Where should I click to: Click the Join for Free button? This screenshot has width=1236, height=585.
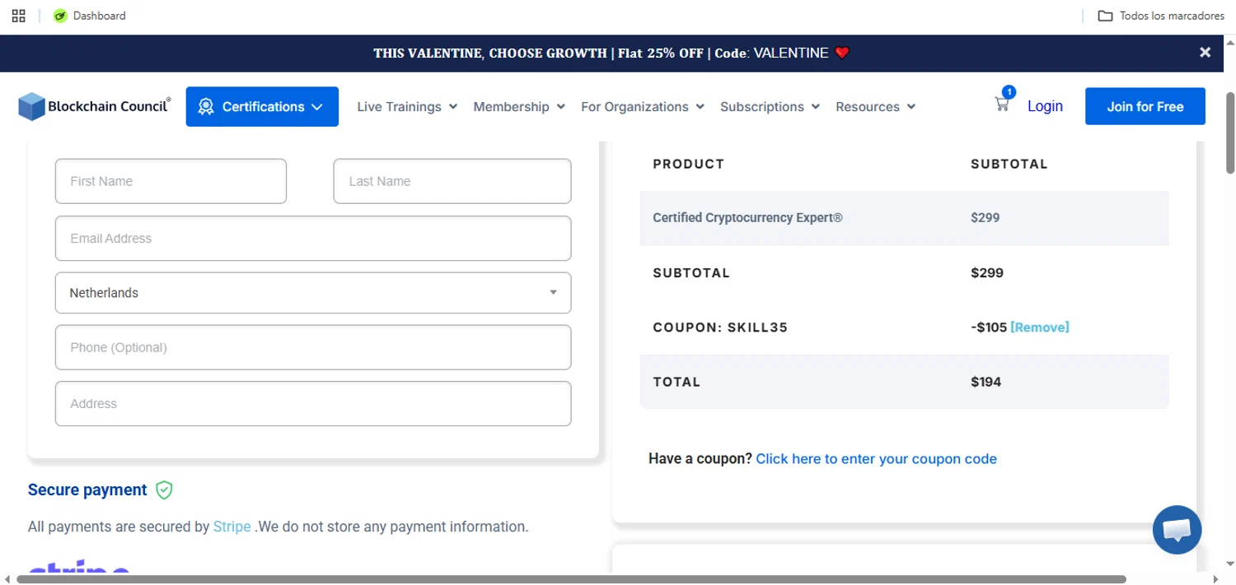(1145, 106)
